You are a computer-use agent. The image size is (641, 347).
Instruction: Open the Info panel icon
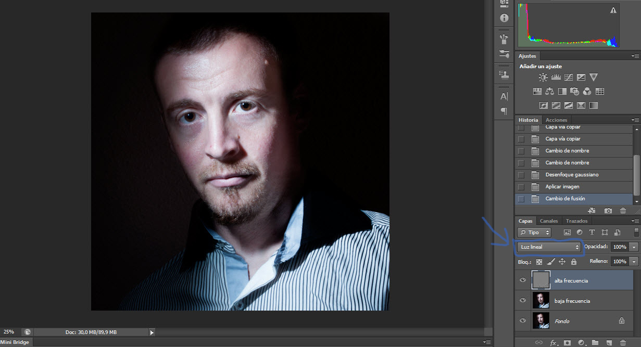click(504, 18)
